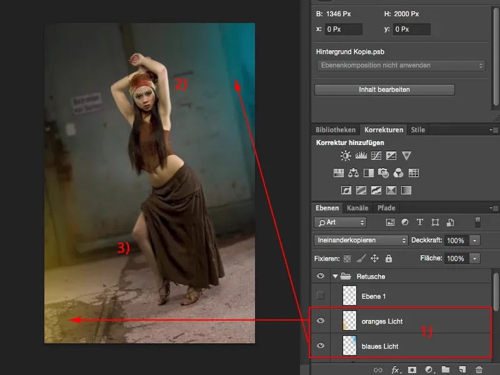Add a Photo Filter adjustment

[x=383, y=173]
